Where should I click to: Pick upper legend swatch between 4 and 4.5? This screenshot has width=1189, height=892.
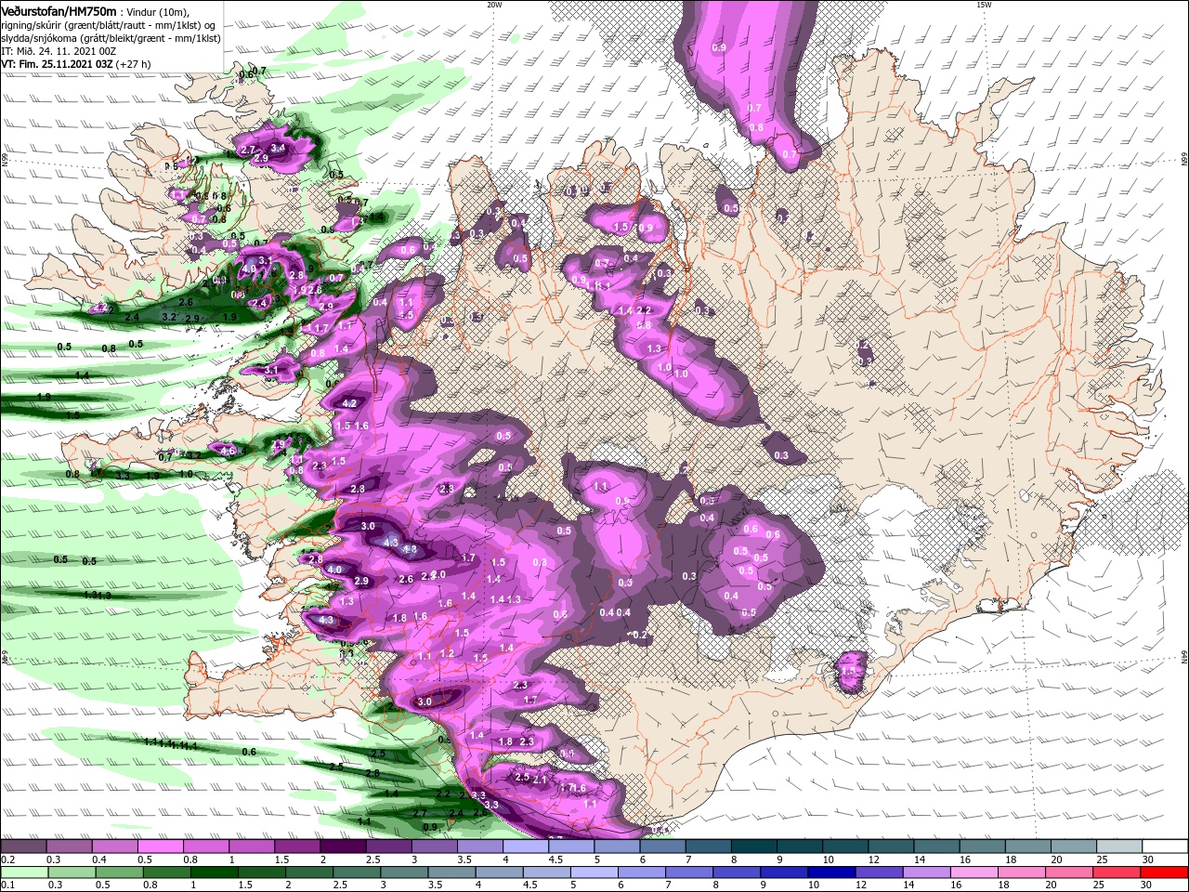pyautogui.click(x=525, y=846)
